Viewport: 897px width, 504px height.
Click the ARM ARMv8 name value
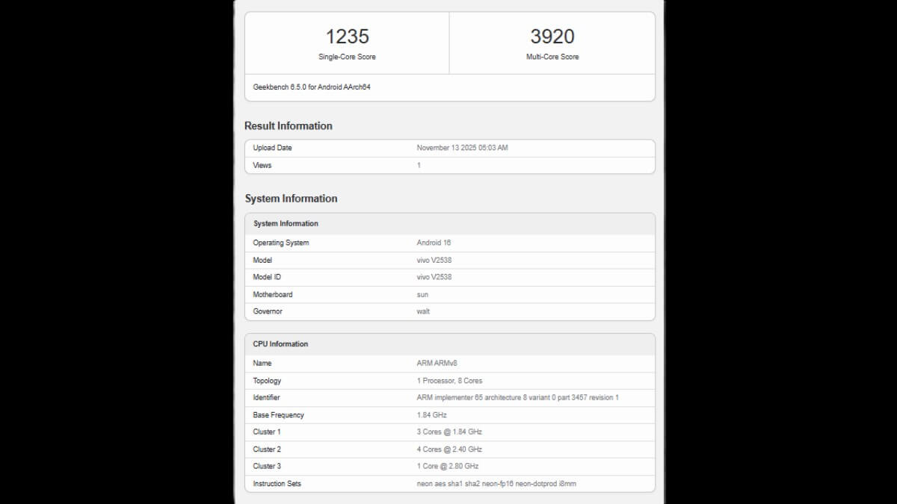pyautogui.click(x=437, y=364)
